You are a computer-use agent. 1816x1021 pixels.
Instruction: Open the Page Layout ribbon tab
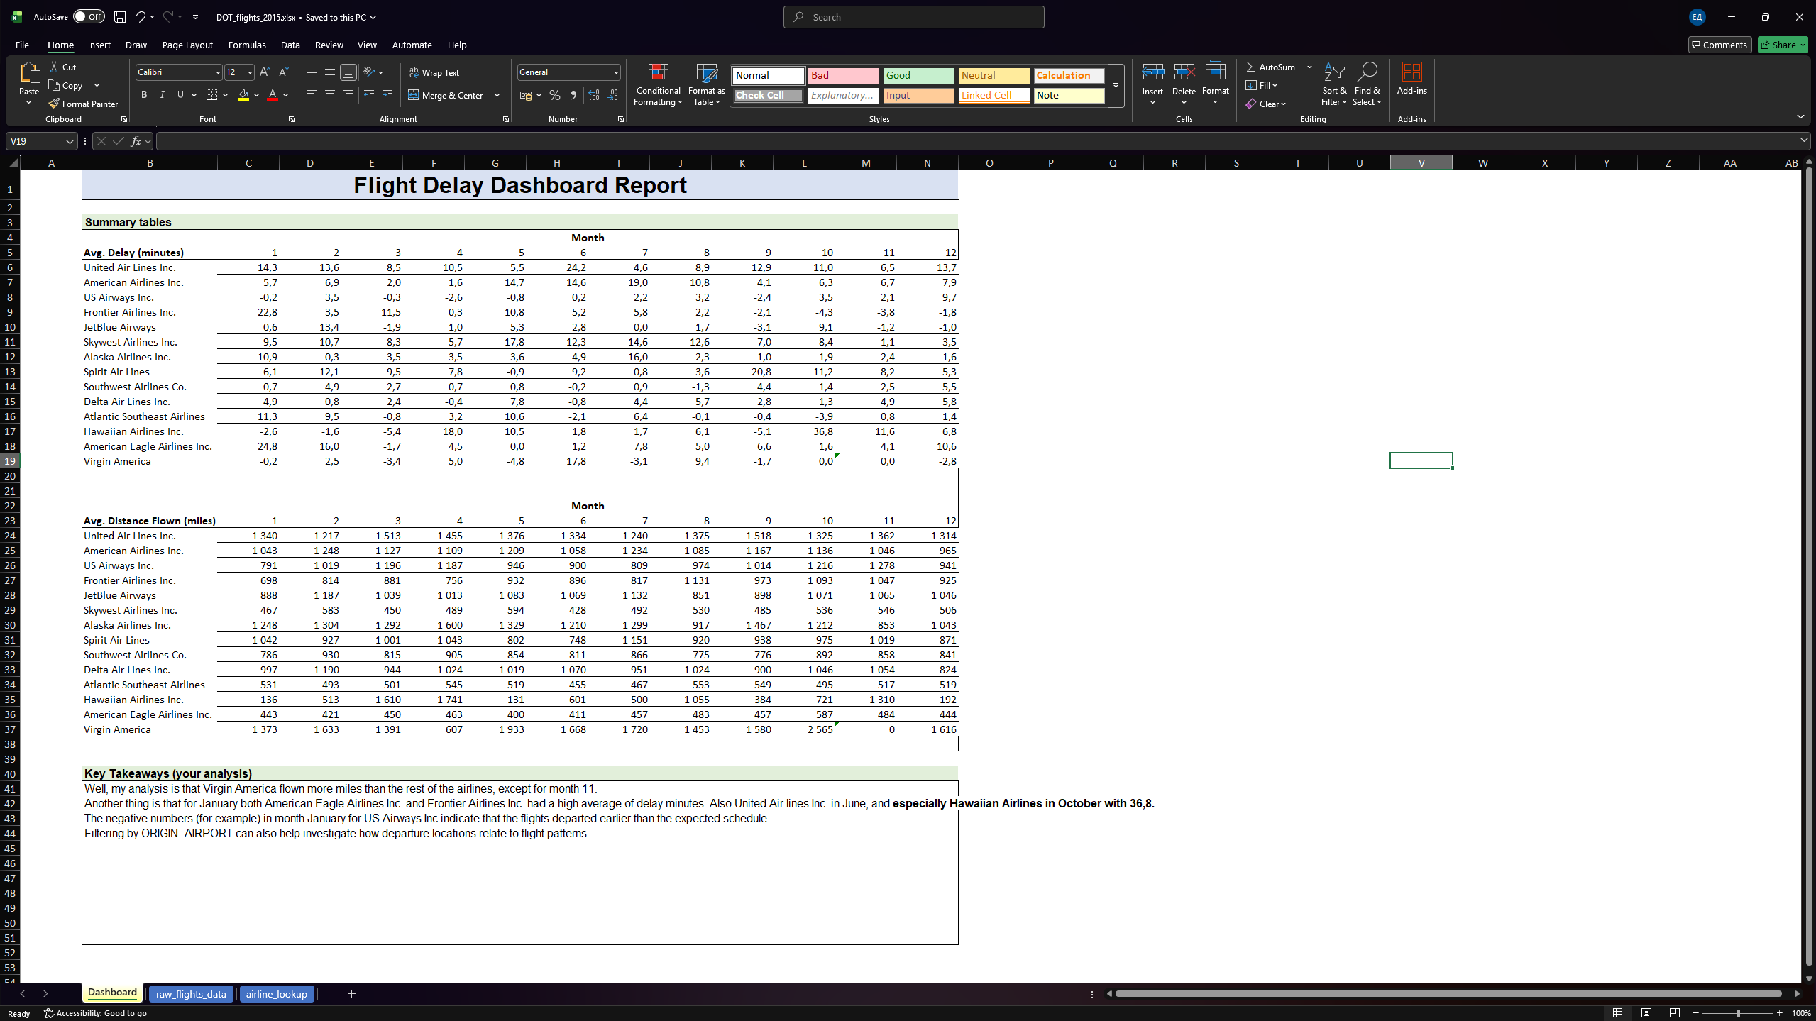click(187, 45)
